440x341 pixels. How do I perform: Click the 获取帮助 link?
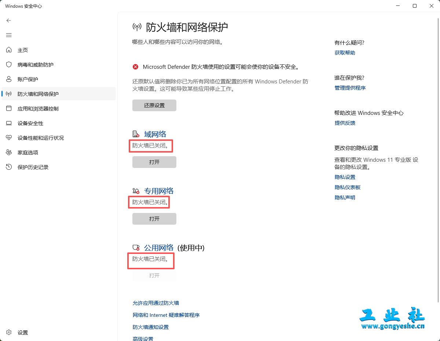pyautogui.click(x=345, y=53)
